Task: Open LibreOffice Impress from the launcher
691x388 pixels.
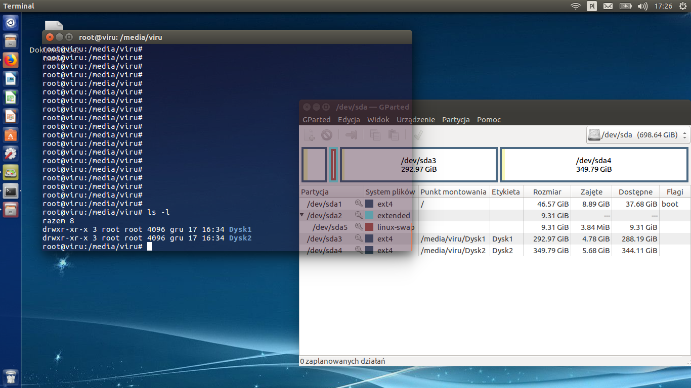Action: tap(11, 116)
